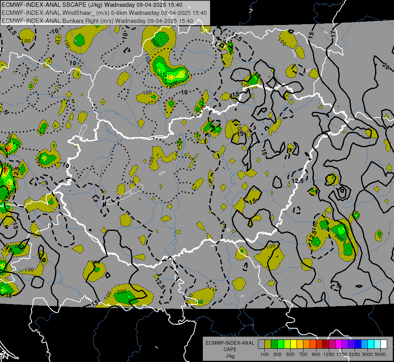
Task: Click the 1250 legend scale value
Action: tap(329, 354)
